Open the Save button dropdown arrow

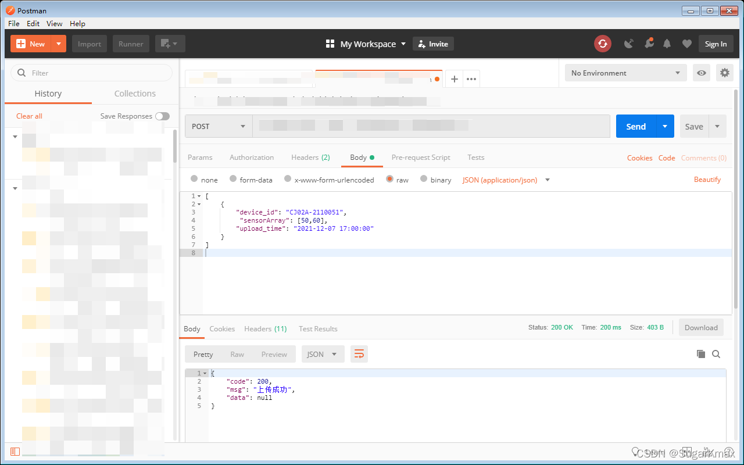[717, 126]
